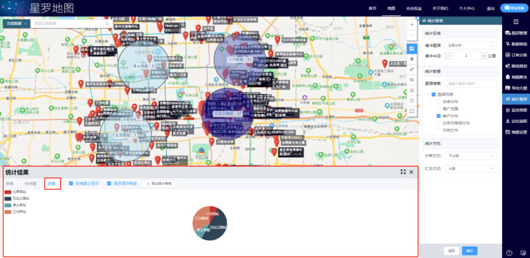Expand the 统计结果 panel to fullscreen
Image resolution: width=530 pixels, height=258 pixels.
[403, 172]
